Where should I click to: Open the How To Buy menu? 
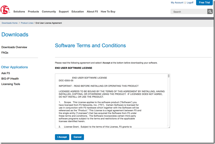(108, 12)
